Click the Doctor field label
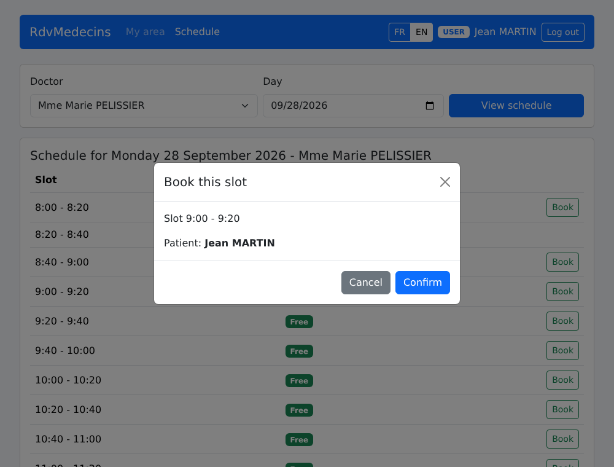 [x=47, y=82]
